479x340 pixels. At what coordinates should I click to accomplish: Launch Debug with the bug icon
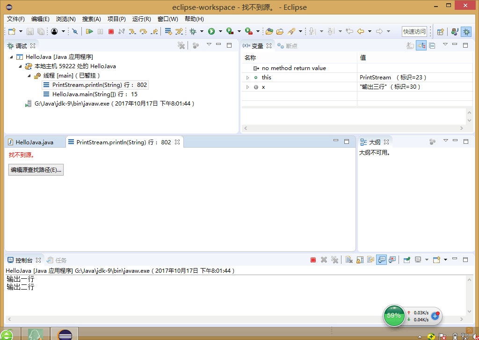coord(193,31)
